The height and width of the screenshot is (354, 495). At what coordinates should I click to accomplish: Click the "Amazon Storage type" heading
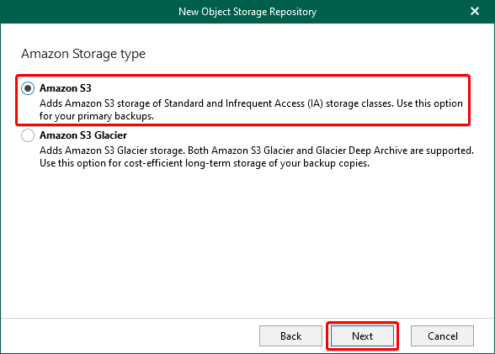click(x=83, y=54)
